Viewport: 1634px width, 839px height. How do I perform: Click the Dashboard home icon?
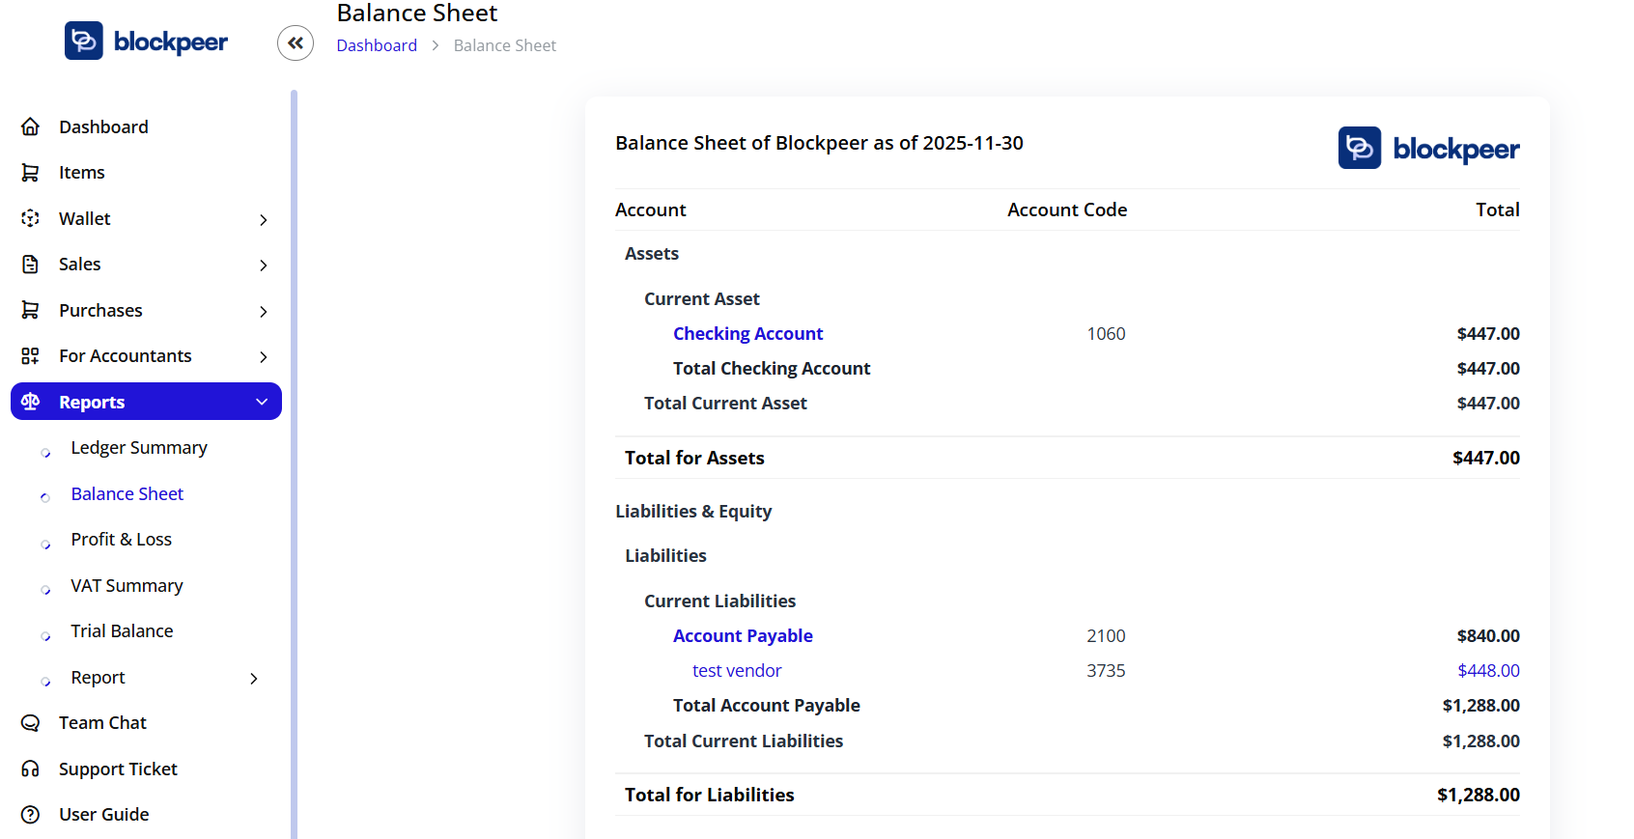point(31,126)
